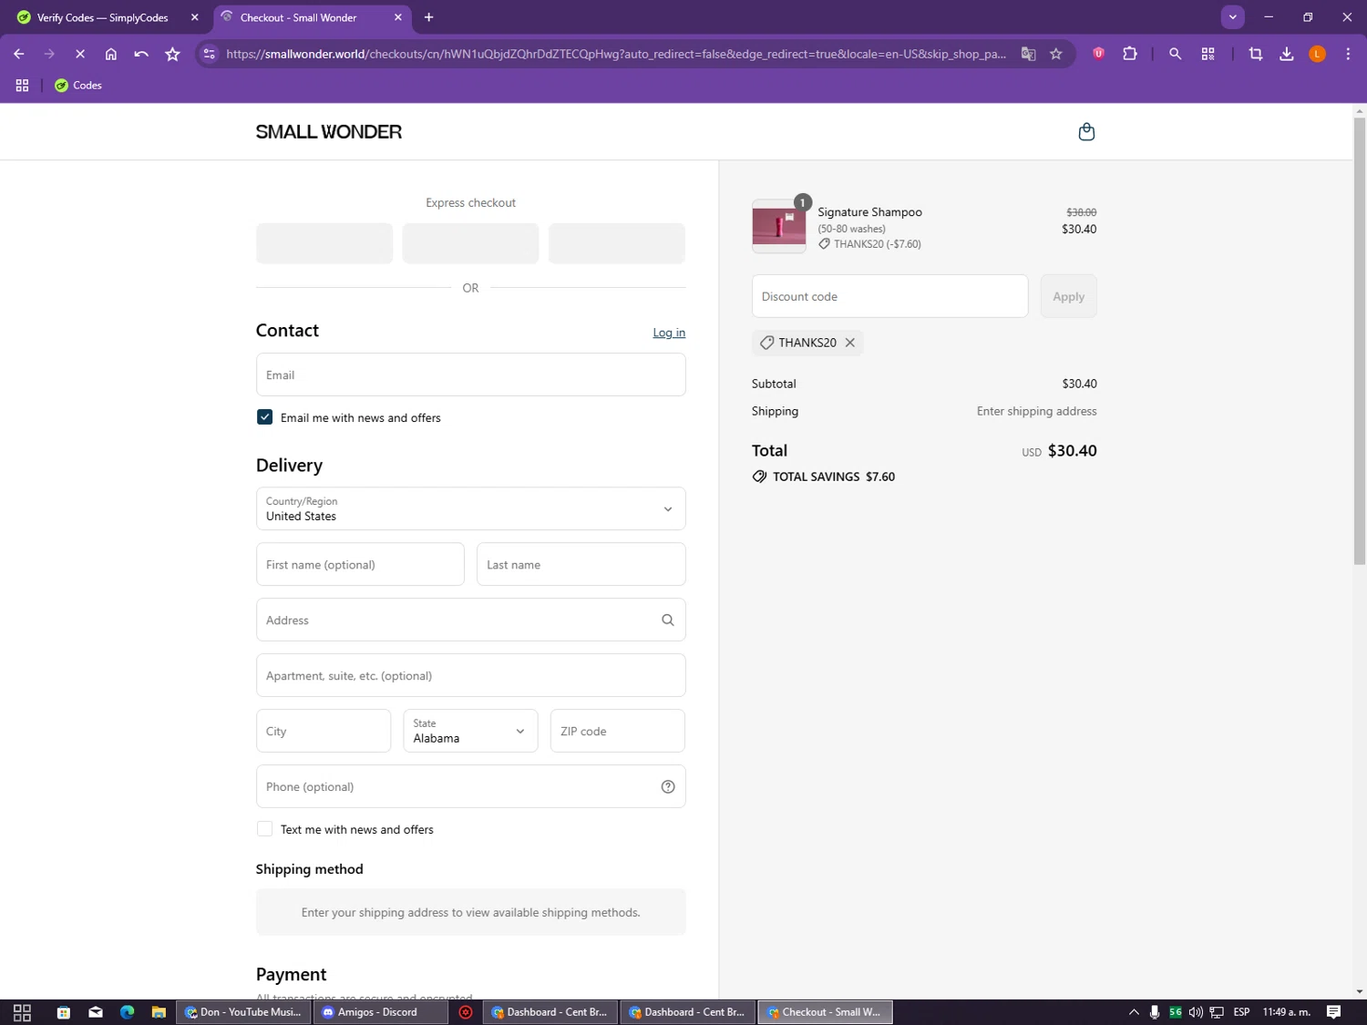Open the red shield extension icon
Screen dimensions: 1367x1025
pyautogui.click(x=1099, y=54)
